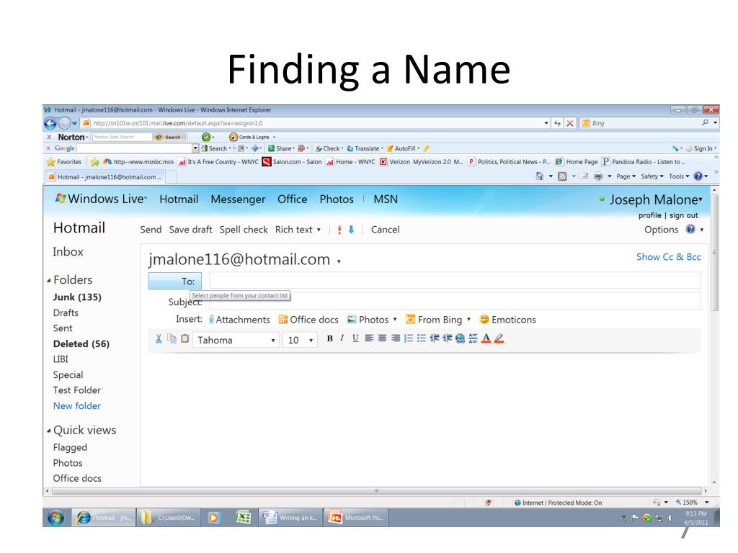Expand the jmalone116@hotmail.com sender dropdown

click(x=339, y=261)
